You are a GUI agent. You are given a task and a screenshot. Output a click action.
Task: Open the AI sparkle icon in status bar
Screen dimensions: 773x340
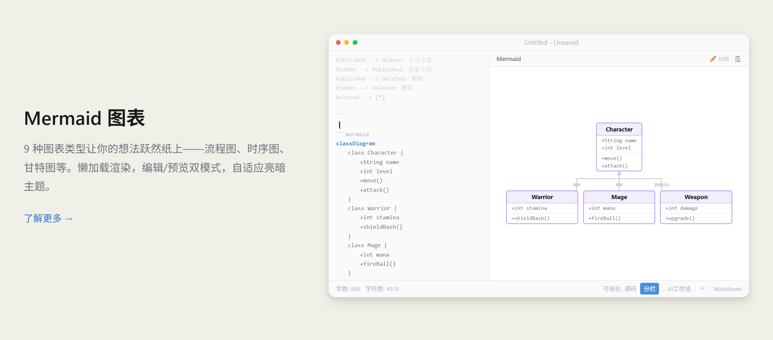click(x=702, y=288)
